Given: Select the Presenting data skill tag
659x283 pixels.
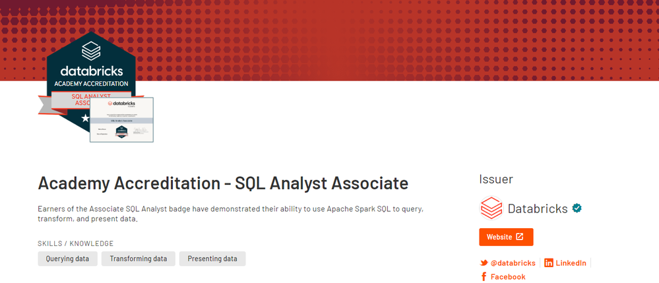Looking at the screenshot, I should tap(212, 259).
